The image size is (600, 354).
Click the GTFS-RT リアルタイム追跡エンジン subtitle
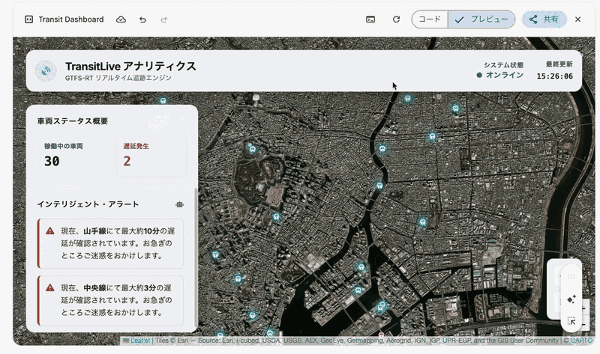pos(118,78)
